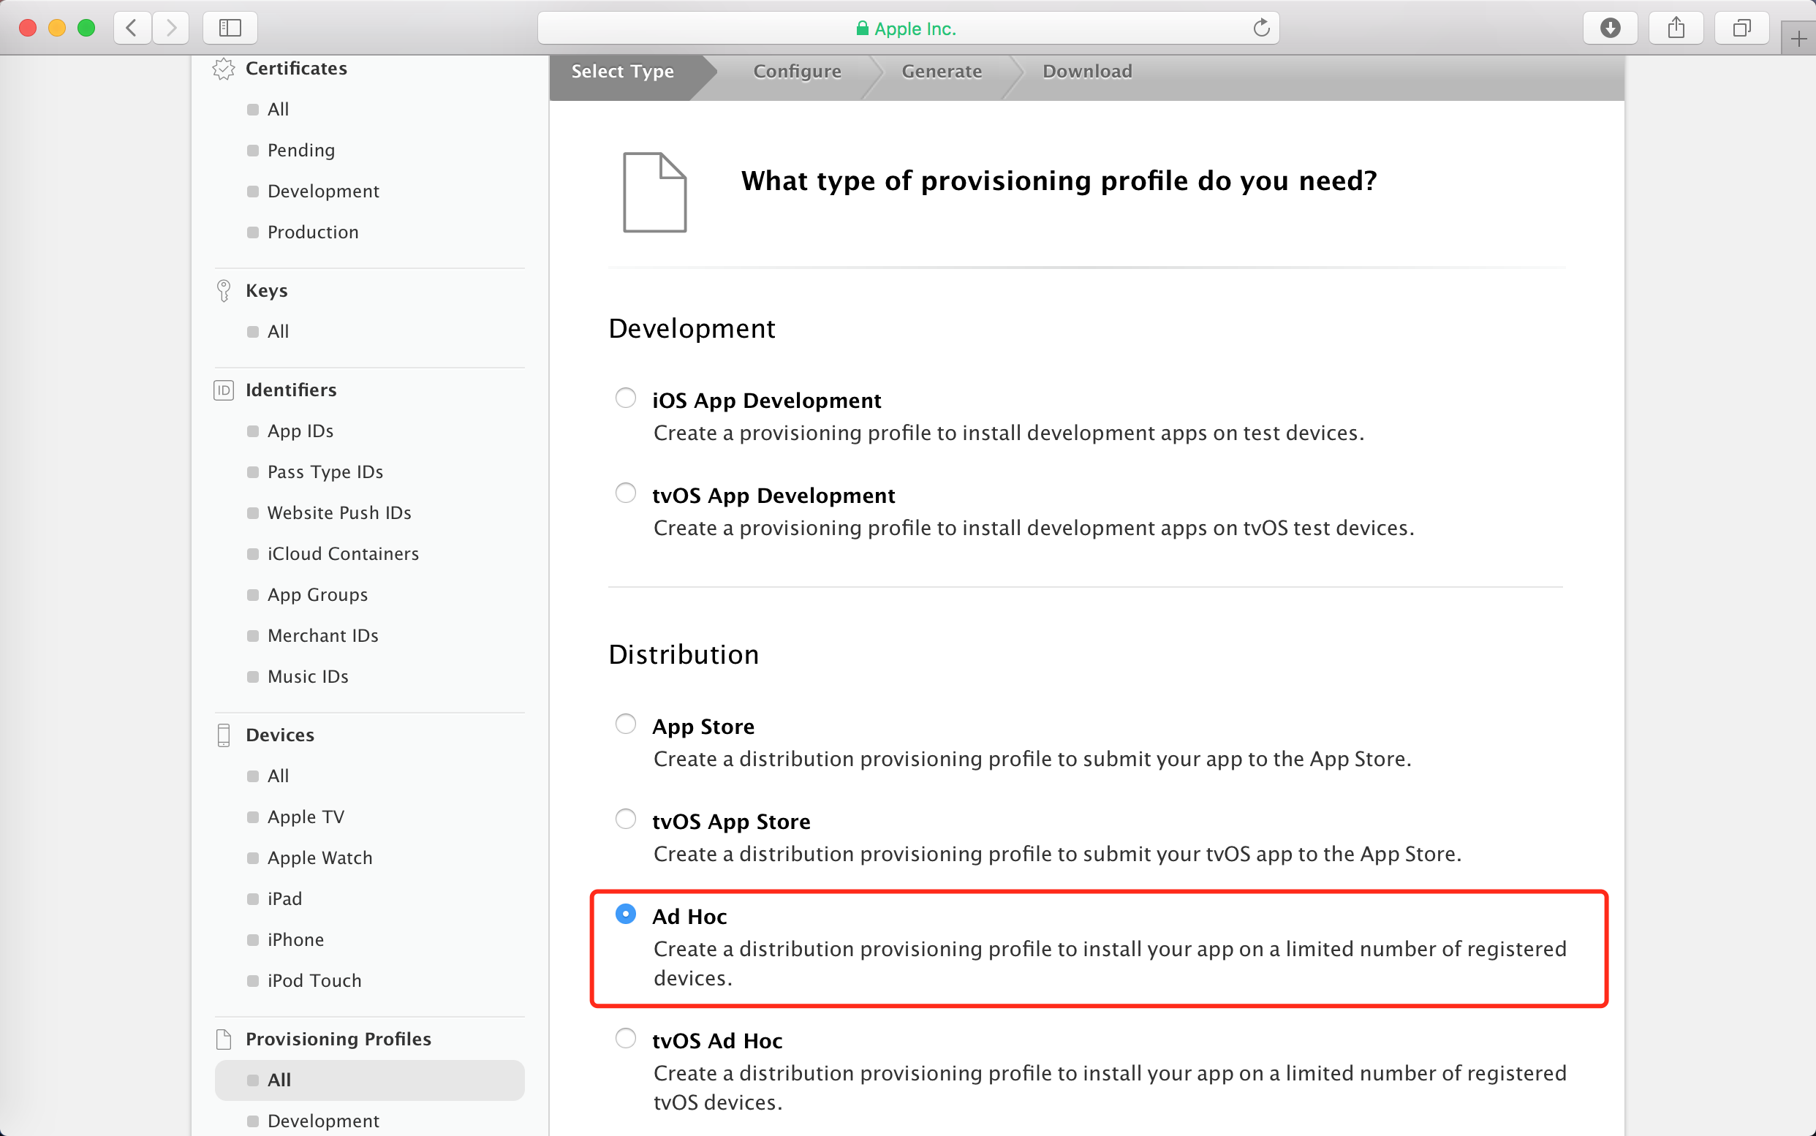Screen dimensions: 1816x1136
Task: Click the Safari address bar showing Apple Inc.
Action: tap(907, 29)
